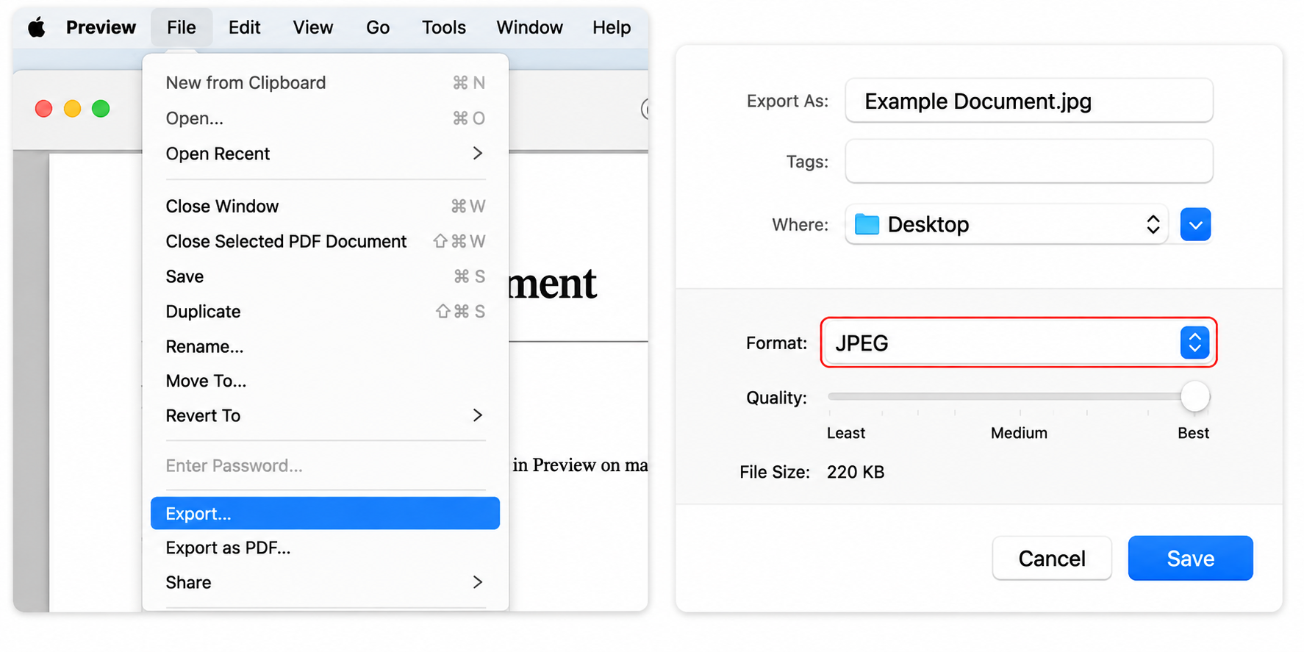The image size is (1304, 652).
Task: Click the File menu in menu bar
Action: coord(181,28)
